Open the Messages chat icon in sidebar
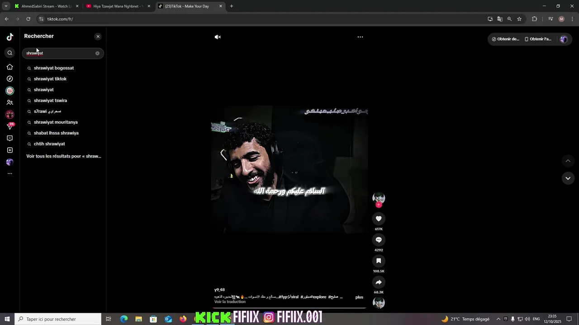 9,138
